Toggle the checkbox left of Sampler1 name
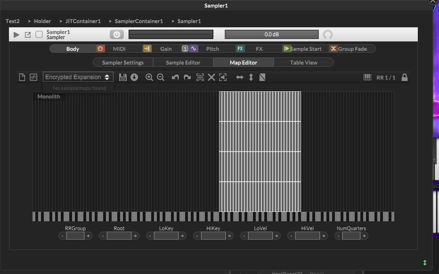Viewport: 439px width, 274px height. pyautogui.click(x=40, y=34)
